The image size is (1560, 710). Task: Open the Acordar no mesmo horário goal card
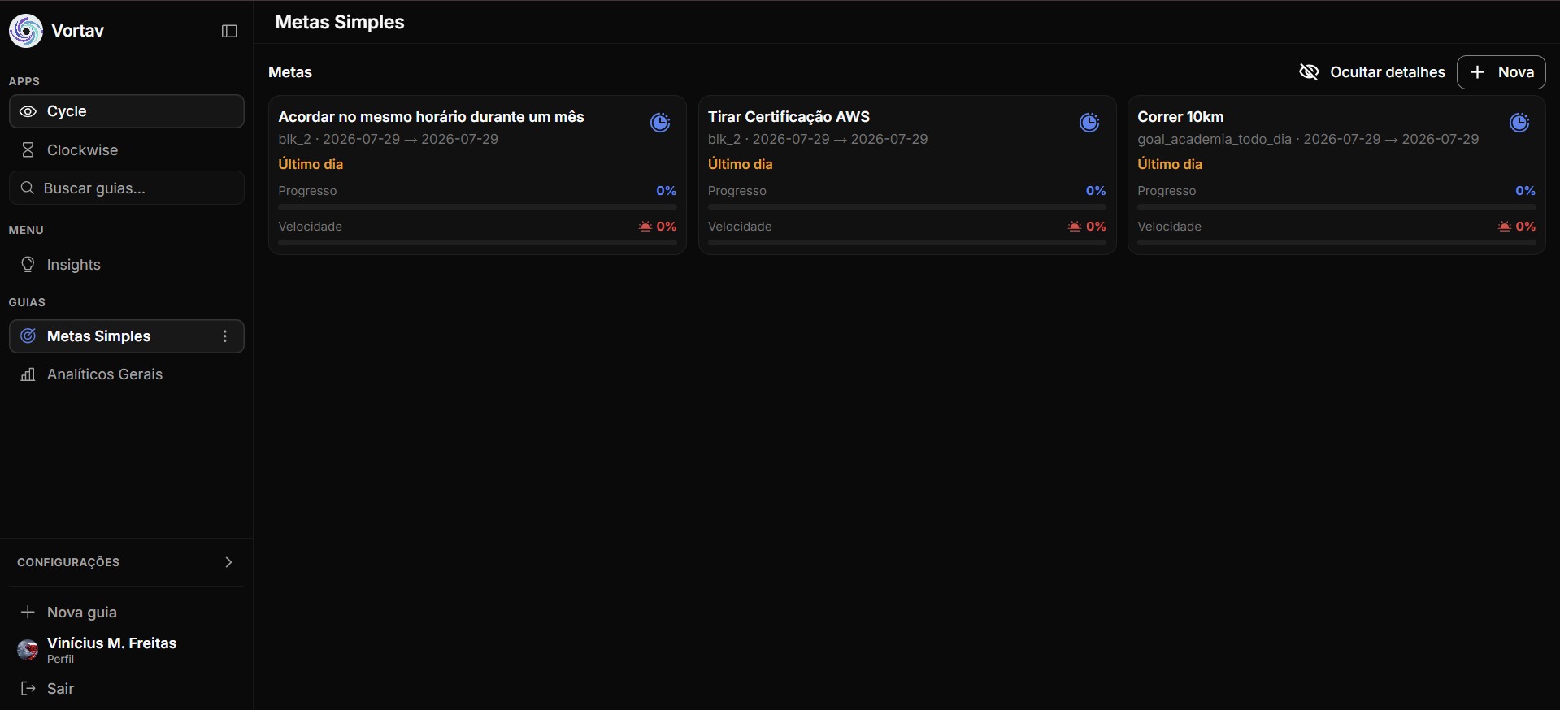point(477,175)
